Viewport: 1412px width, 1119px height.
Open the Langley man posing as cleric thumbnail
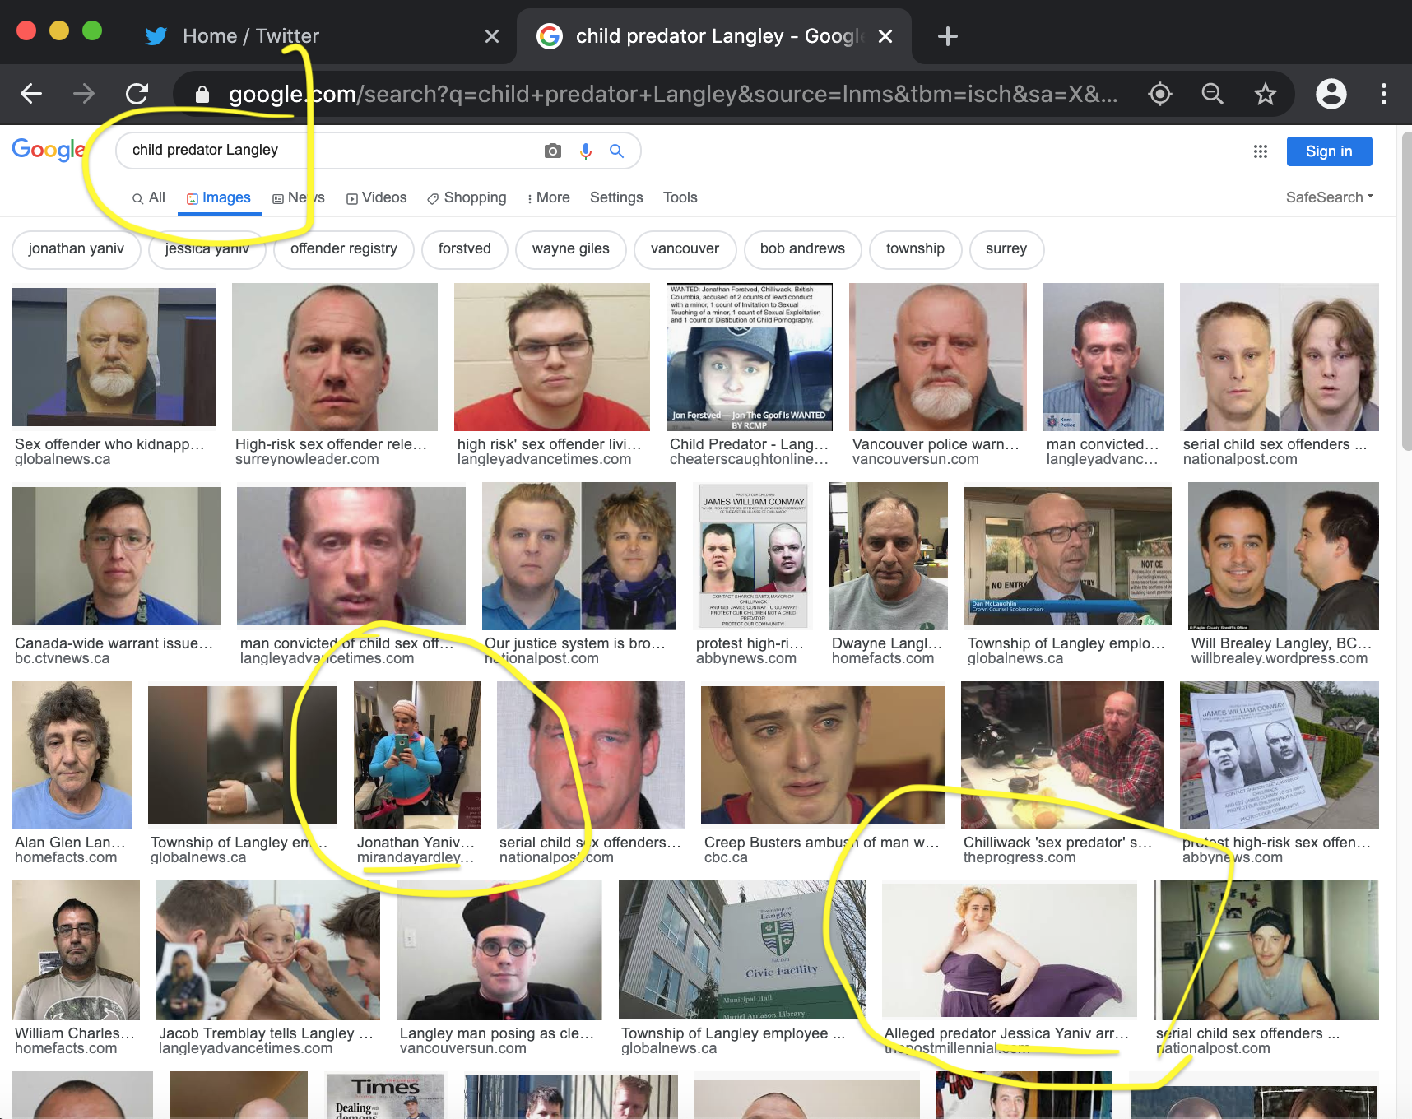[499, 950]
